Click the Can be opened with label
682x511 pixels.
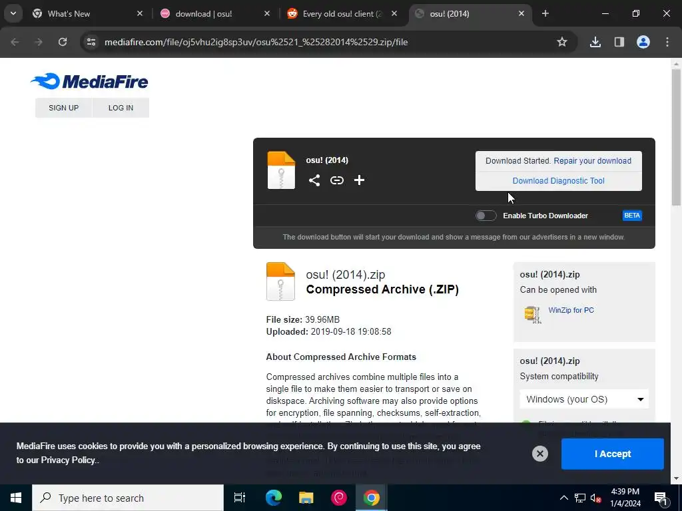pos(558,290)
